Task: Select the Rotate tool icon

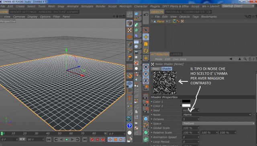Action: 146,51
